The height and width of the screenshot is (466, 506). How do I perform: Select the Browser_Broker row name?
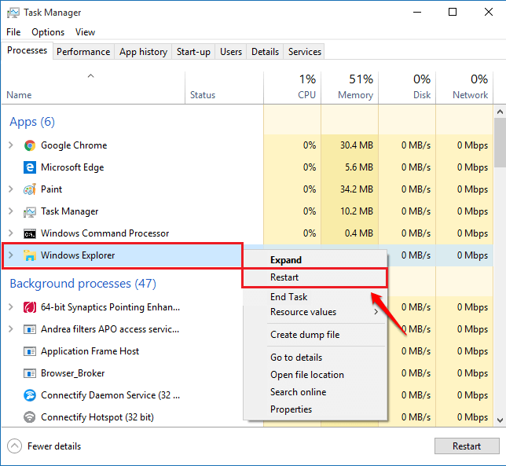72,373
